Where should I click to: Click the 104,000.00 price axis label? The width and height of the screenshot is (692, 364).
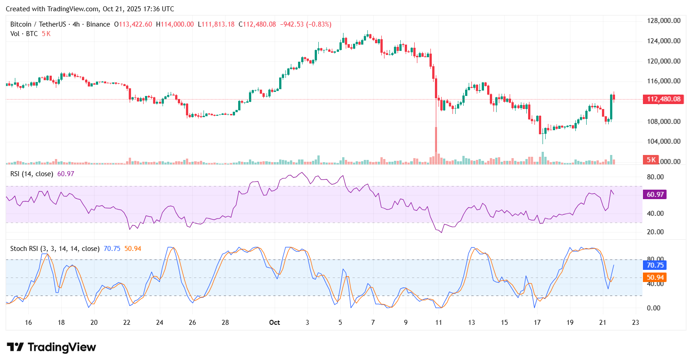coord(663,141)
